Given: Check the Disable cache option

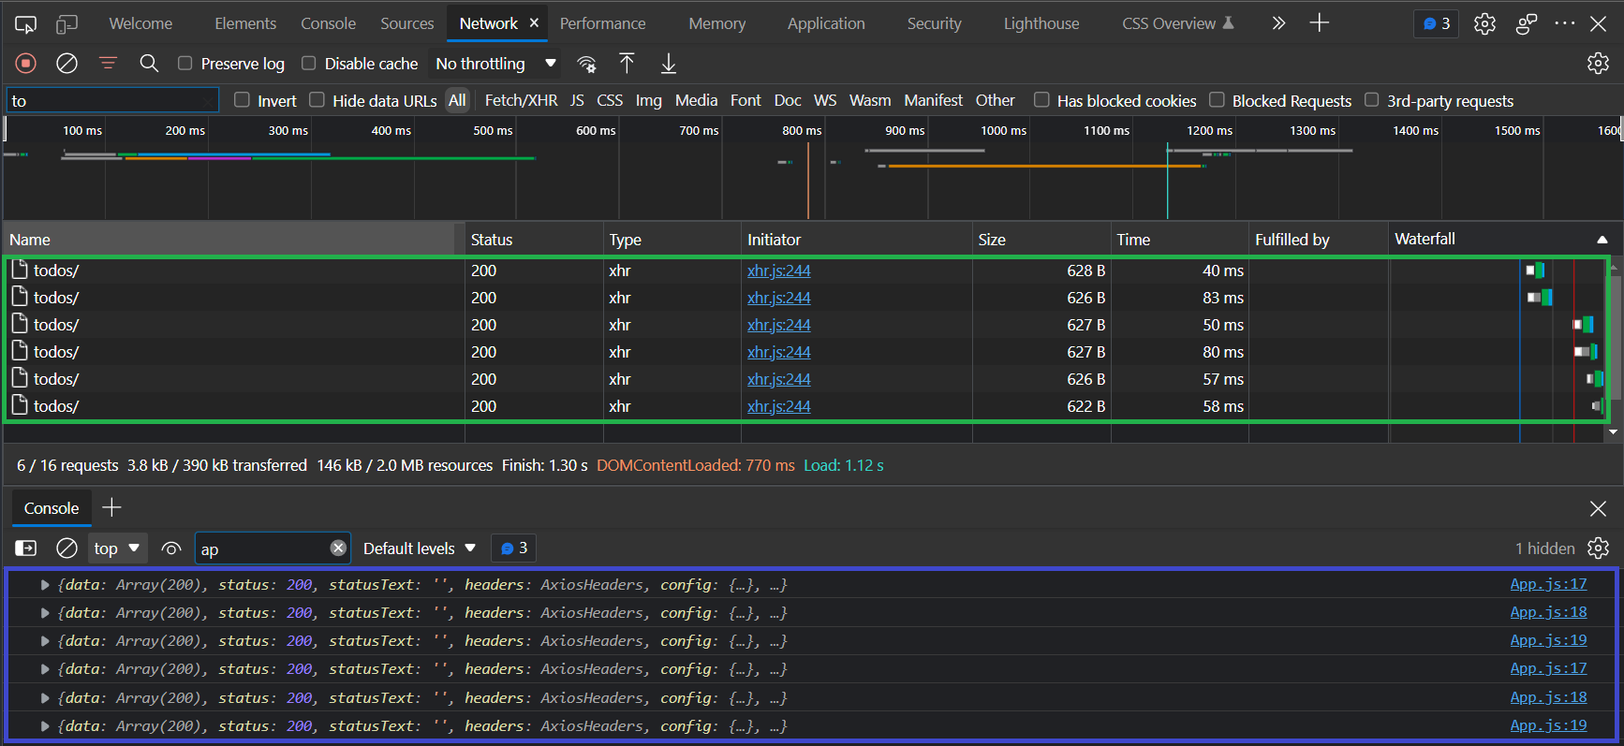Looking at the screenshot, I should pos(309,64).
